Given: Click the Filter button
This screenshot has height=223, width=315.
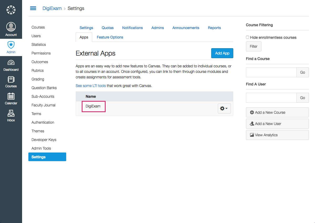Looking at the screenshot, I should pos(254,46).
